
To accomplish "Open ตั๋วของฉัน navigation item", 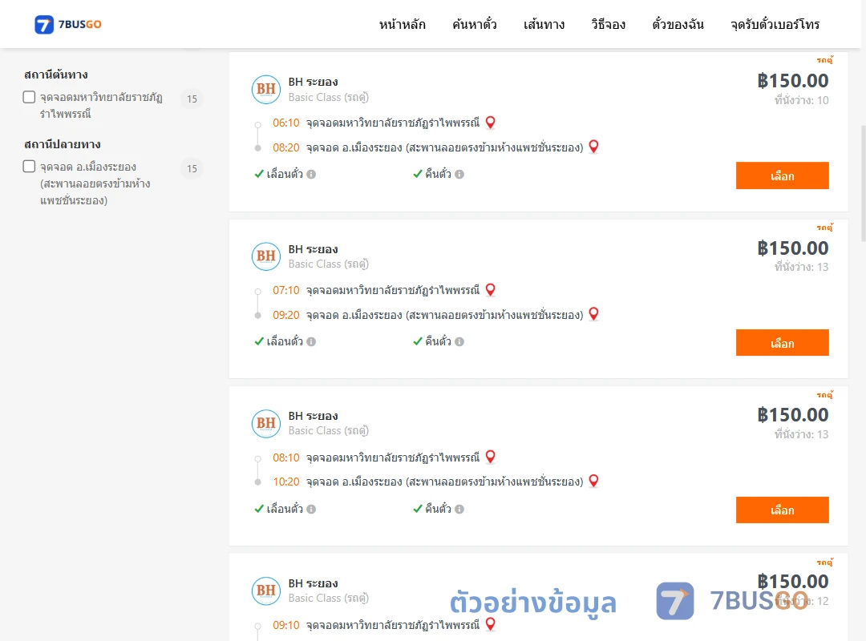I will 678,24.
